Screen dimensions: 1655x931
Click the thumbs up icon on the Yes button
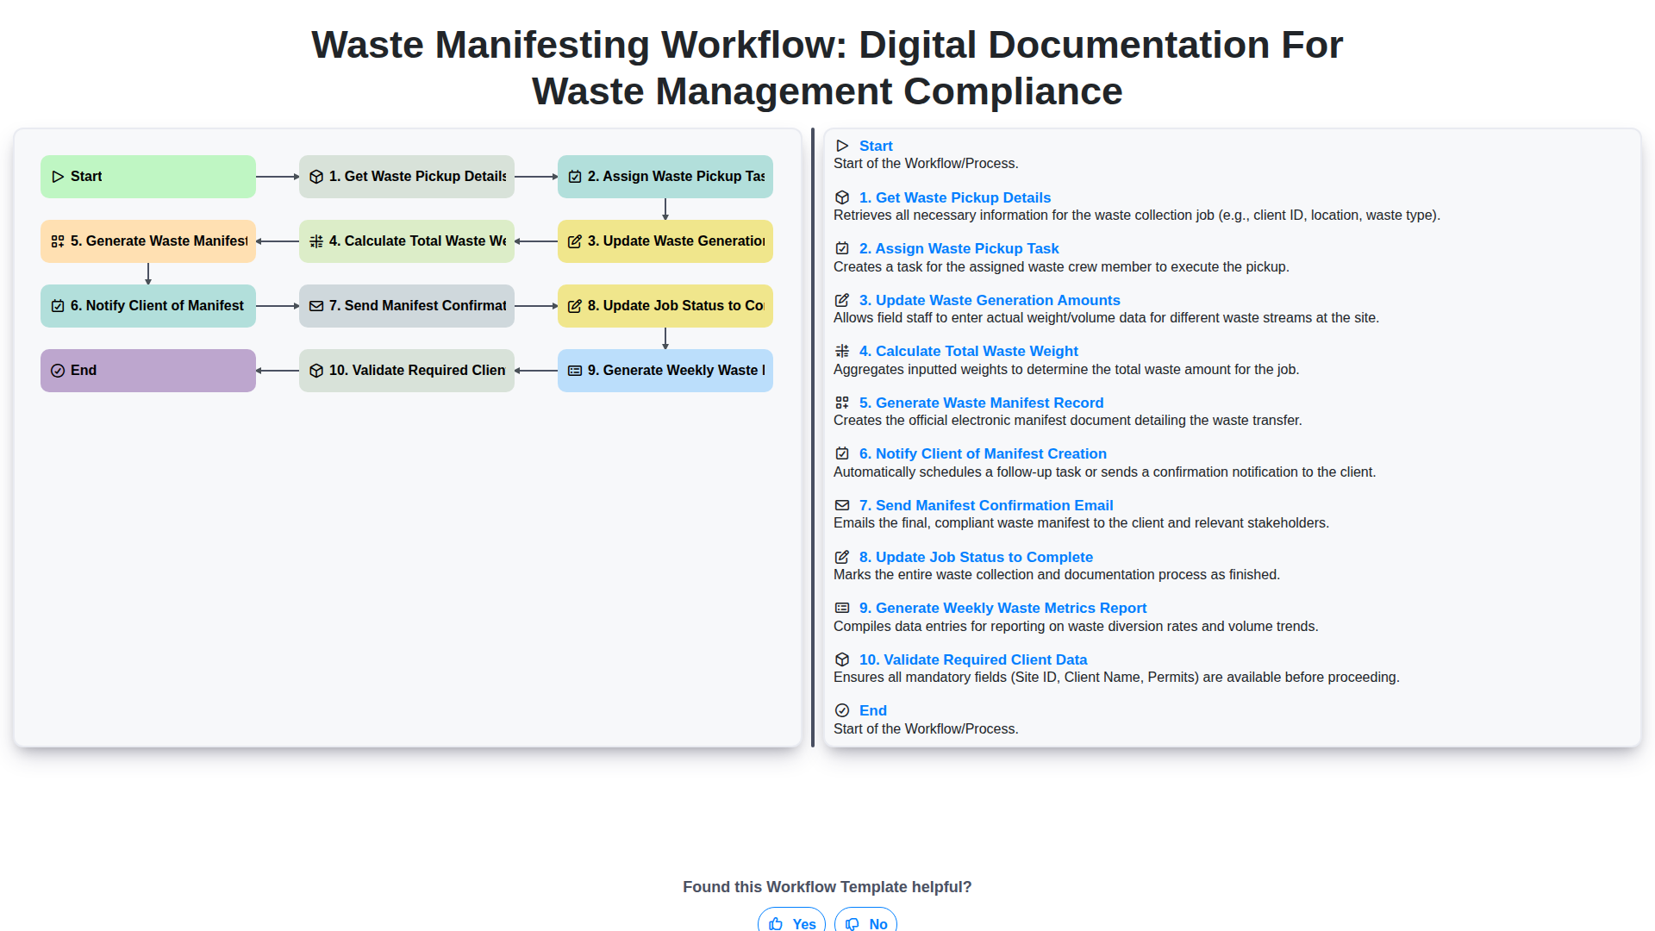point(776,923)
